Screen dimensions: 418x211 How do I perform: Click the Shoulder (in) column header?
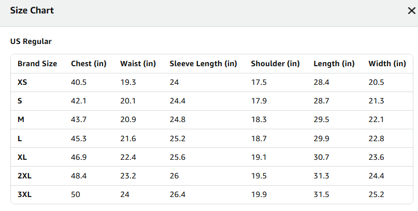click(x=275, y=64)
